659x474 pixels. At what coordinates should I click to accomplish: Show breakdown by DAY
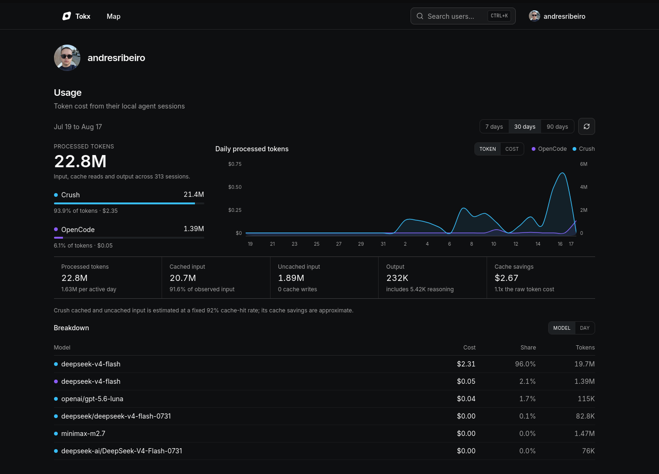pos(585,328)
